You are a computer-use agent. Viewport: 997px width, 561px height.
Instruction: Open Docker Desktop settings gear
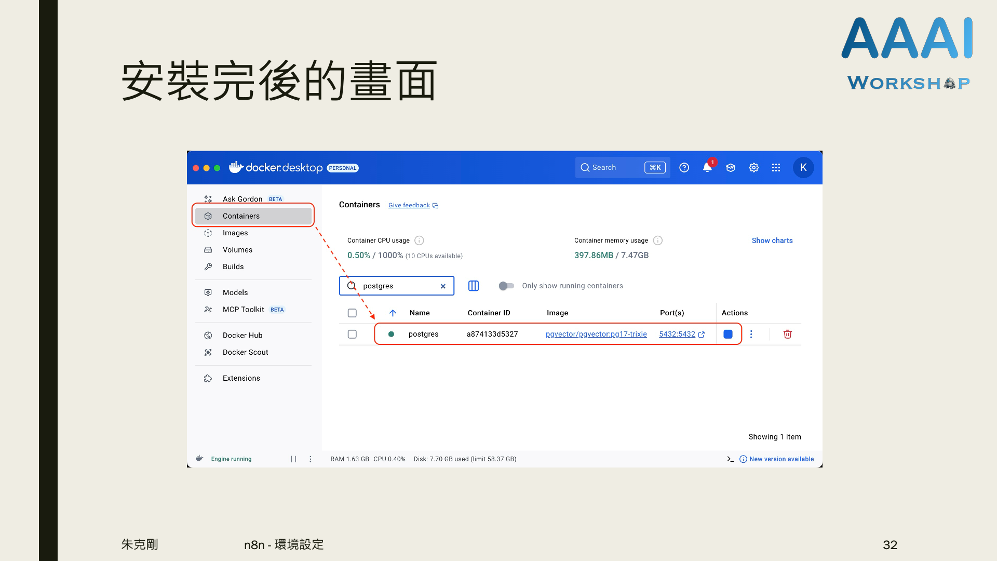tap(753, 167)
